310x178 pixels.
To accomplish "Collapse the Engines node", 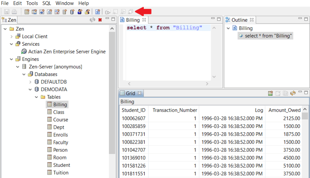I will pyautogui.click(x=12, y=59).
